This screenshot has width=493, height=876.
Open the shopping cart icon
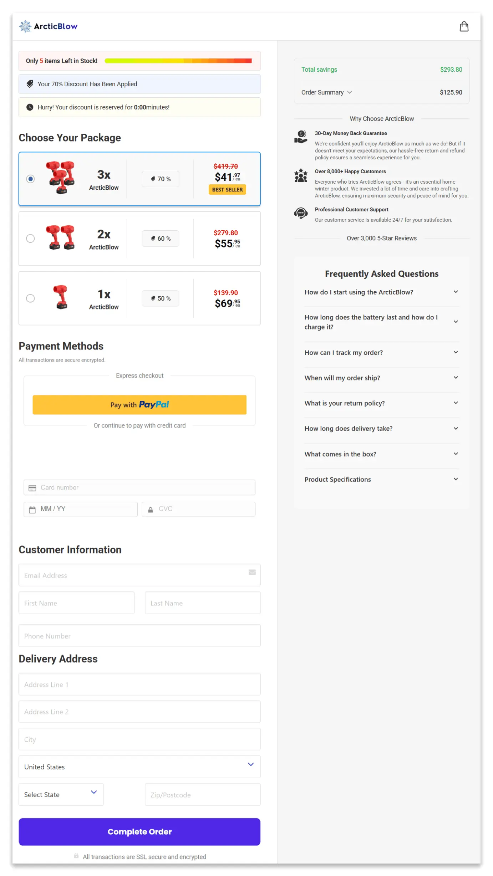464,26
